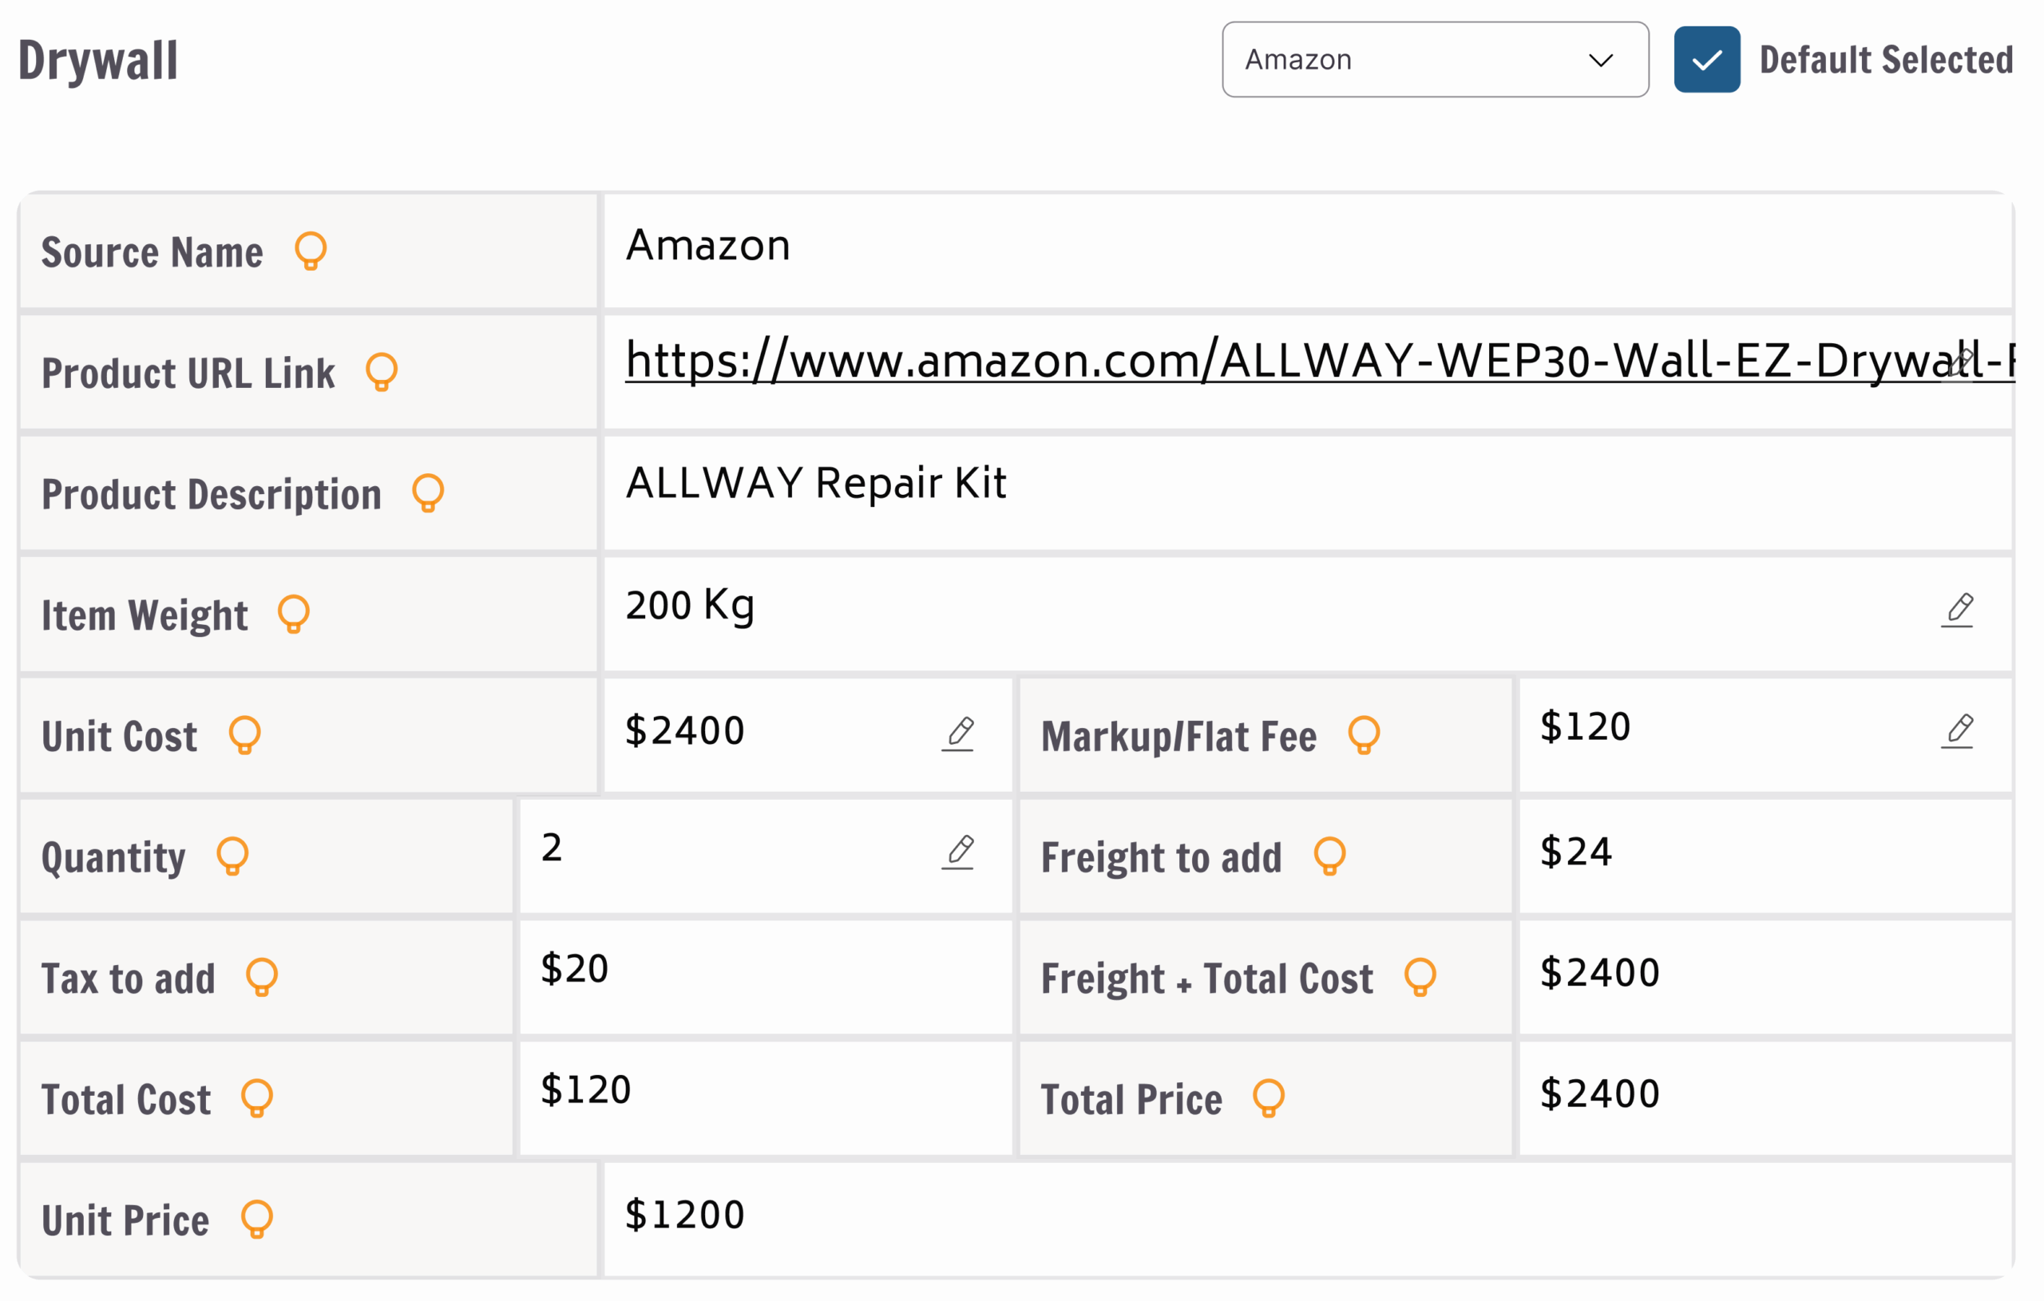Click the Freight to add hint bulb
2044x1301 pixels.
coord(1330,856)
